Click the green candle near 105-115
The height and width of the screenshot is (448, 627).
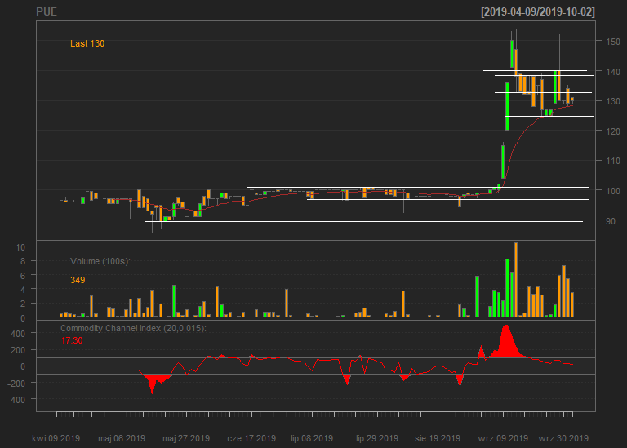tap(503, 162)
